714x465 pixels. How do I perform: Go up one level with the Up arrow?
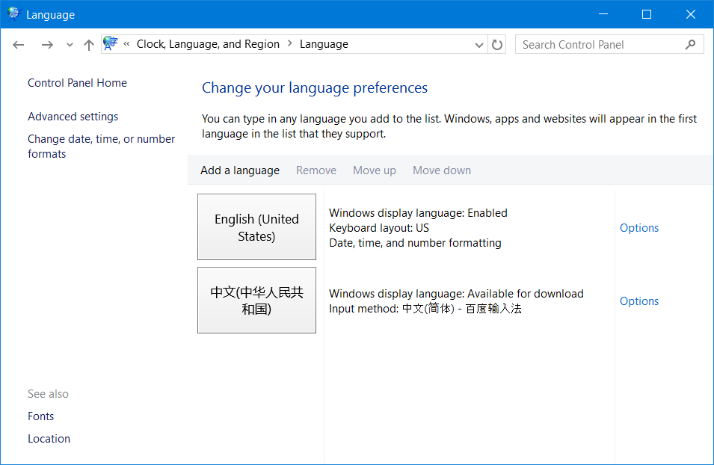point(89,45)
